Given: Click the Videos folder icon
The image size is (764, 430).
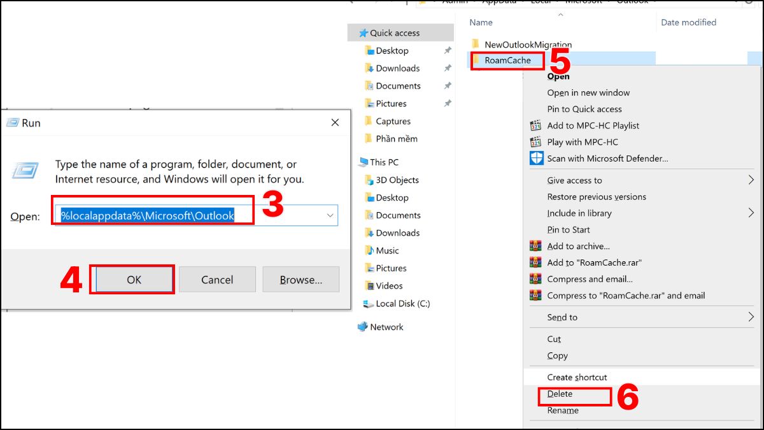Looking at the screenshot, I should [x=369, y=286].
